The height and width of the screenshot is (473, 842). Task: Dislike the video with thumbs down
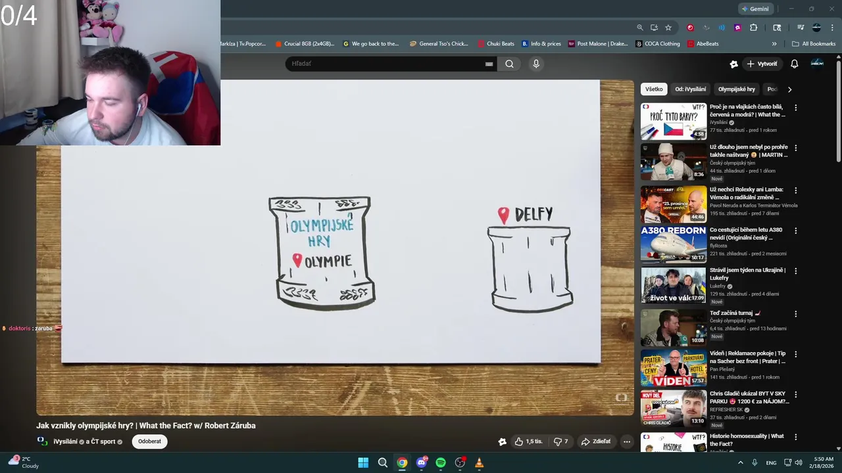[560, 441]
